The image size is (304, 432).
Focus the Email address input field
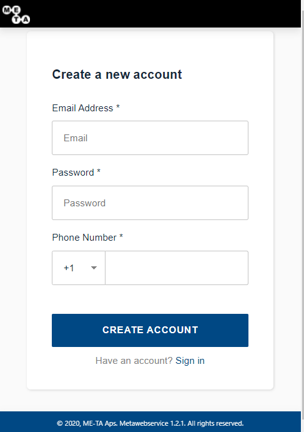150,138
